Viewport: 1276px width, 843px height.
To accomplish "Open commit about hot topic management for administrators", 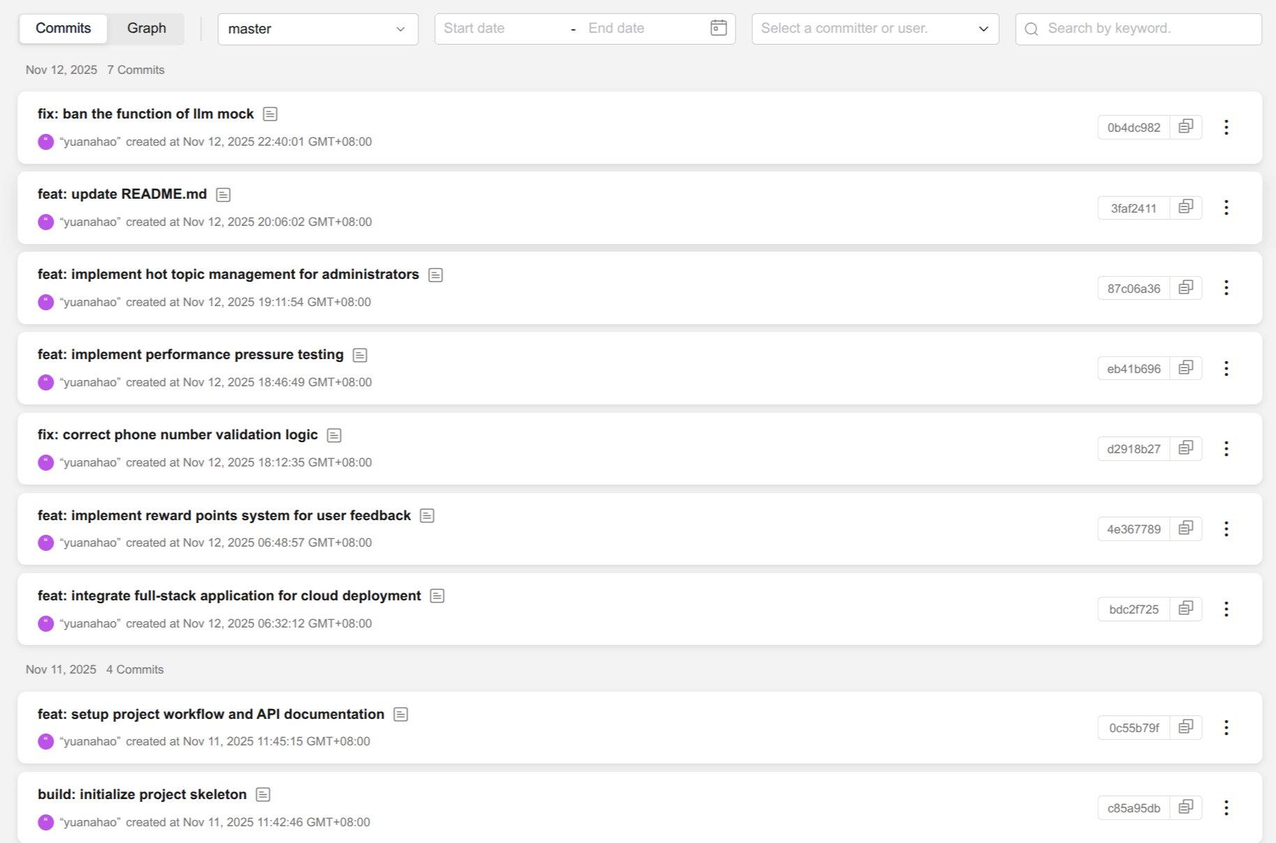I will [x=228, y=274].
